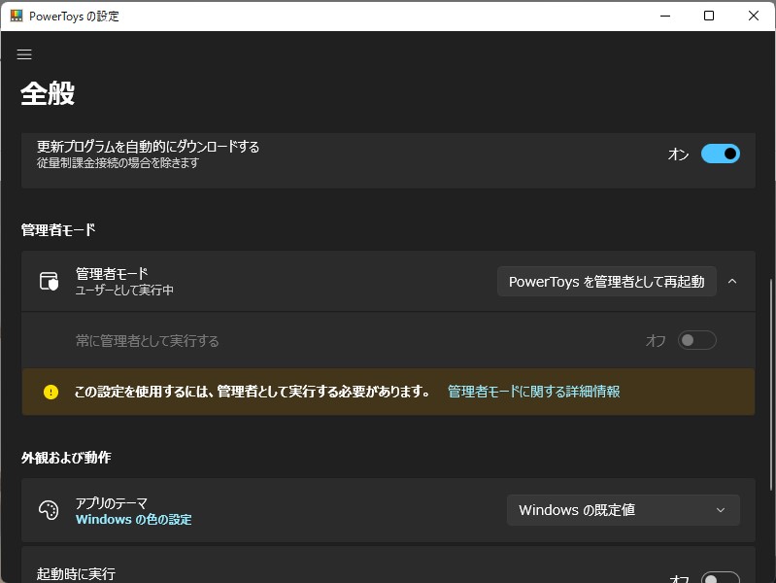Click the PowerToys app icon in title bar
Screen dimensions: 776x583
pos(17,16)
